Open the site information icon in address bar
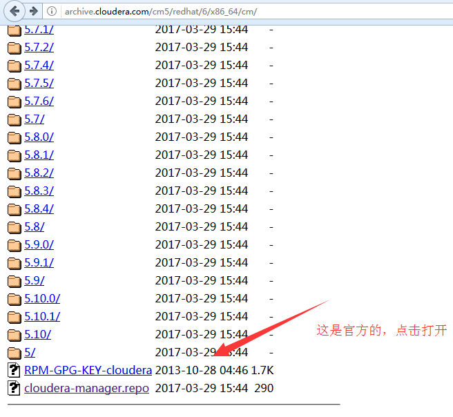The image size is (453, 417). 52,11
